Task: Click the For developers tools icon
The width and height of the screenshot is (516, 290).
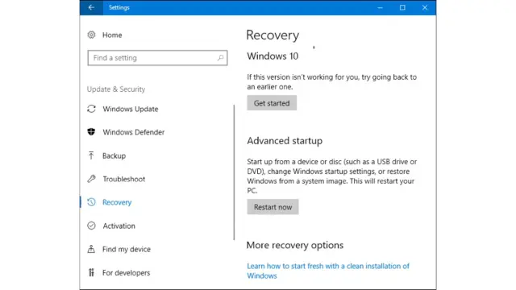Action: [91, 272]
